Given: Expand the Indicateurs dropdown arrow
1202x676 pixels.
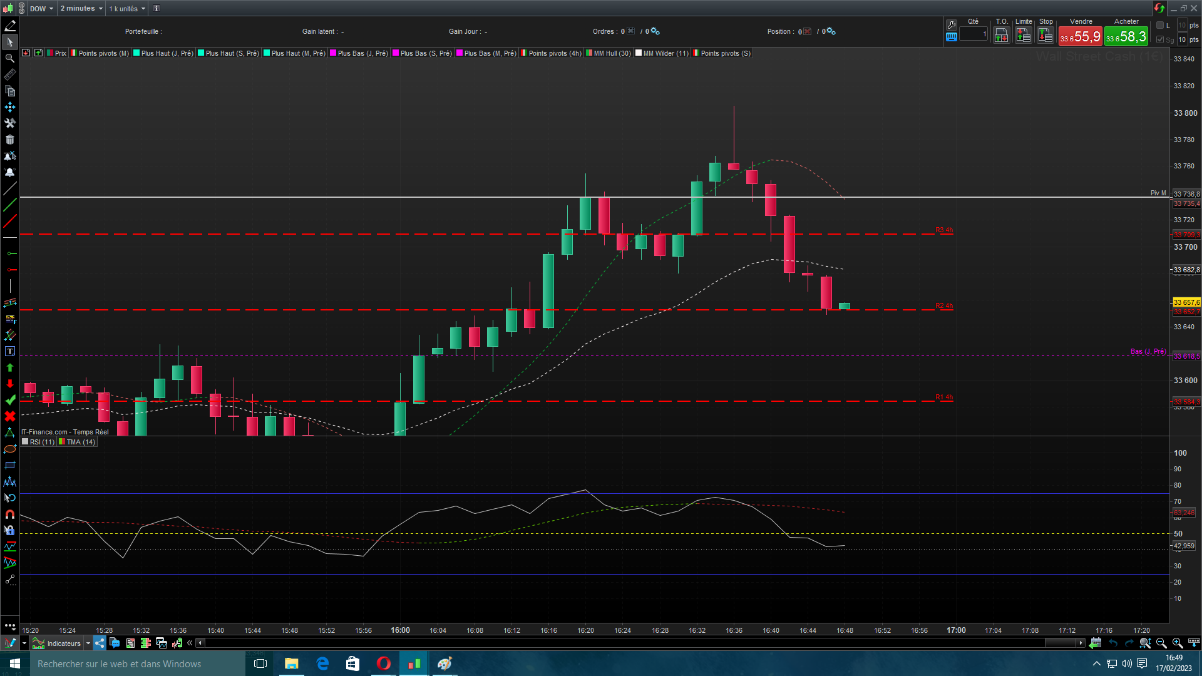Looking at the screenshot, I should tap(88, 643).
